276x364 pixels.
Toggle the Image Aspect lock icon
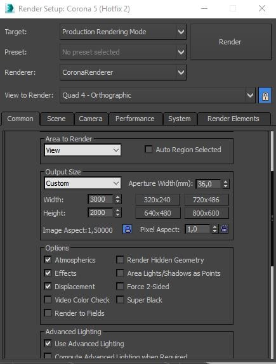[127, 230]
